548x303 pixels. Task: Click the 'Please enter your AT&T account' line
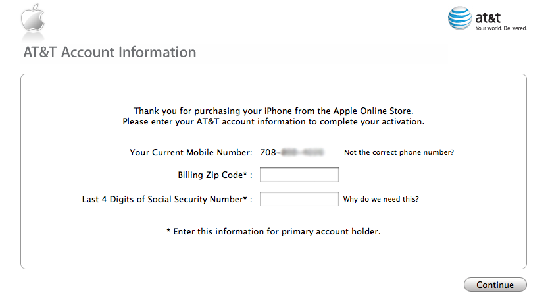point(273,122)
